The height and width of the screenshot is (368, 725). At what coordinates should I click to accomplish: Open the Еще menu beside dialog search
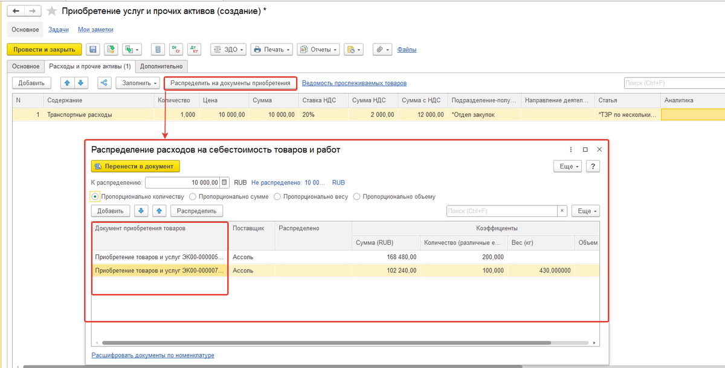point(585,211)
